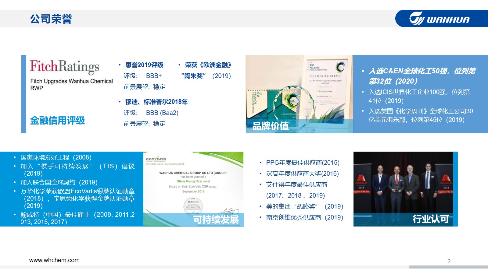The image size is (488, 274).
Task: Click the Wanhua logo in the header
Action: pyautogui.click(x=439, y=19)
